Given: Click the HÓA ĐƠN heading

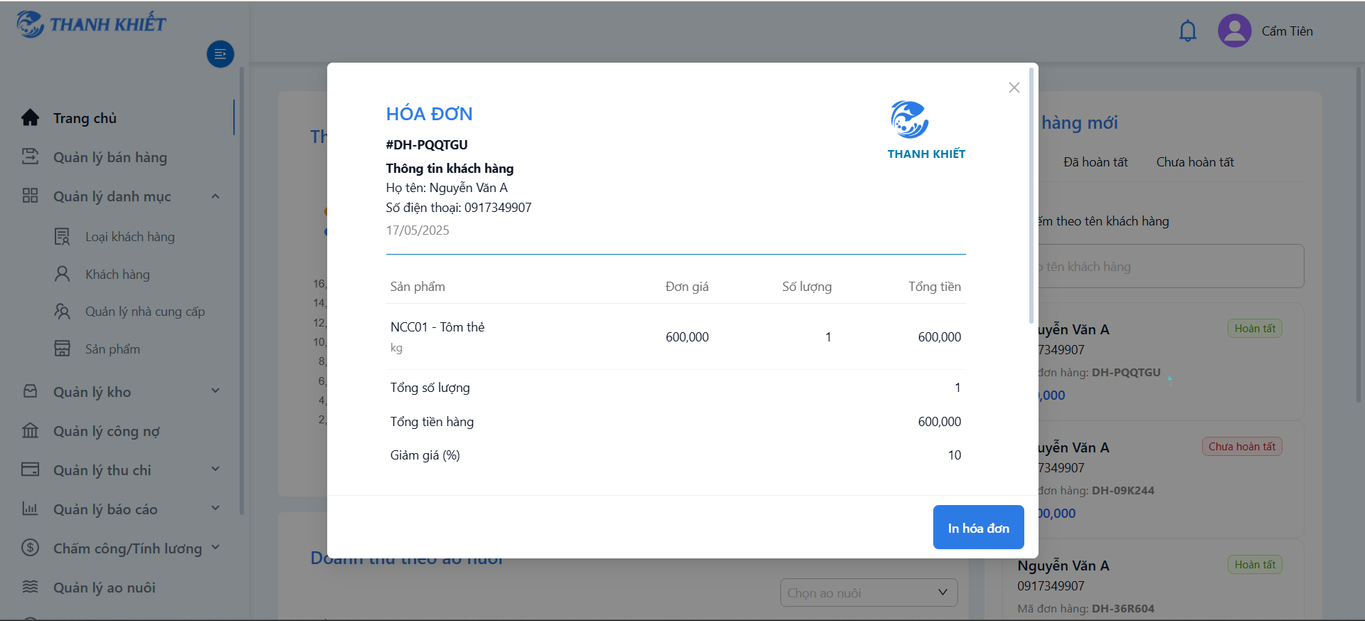Looking at the screenshot, I should pos(429,114).
